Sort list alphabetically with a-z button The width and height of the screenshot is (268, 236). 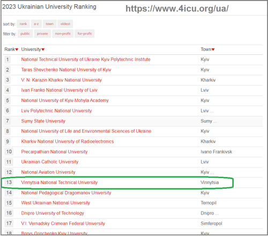click(36, 24)
